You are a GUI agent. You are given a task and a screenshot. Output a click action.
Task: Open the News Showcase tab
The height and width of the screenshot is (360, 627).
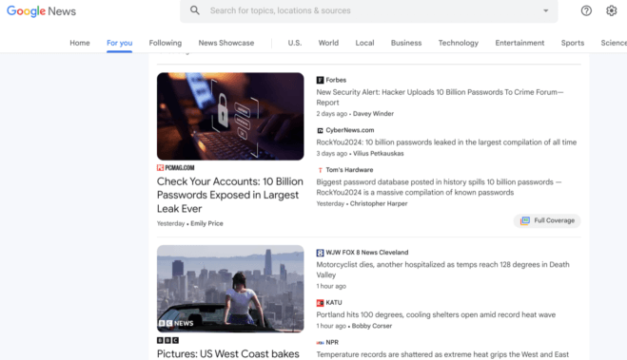225,43
